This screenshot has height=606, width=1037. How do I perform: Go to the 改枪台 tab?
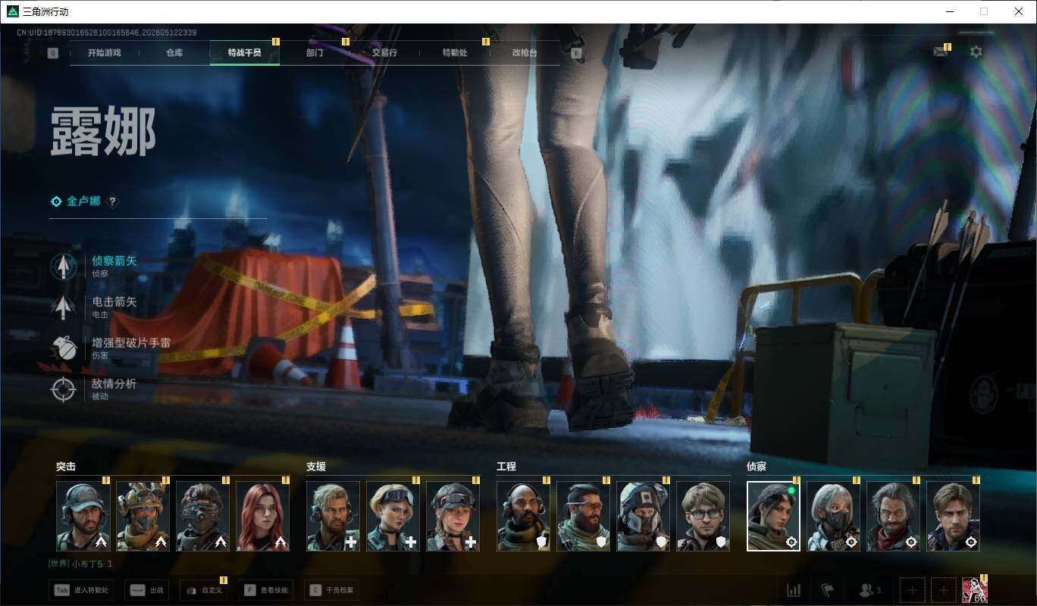(x=525, y=53)
